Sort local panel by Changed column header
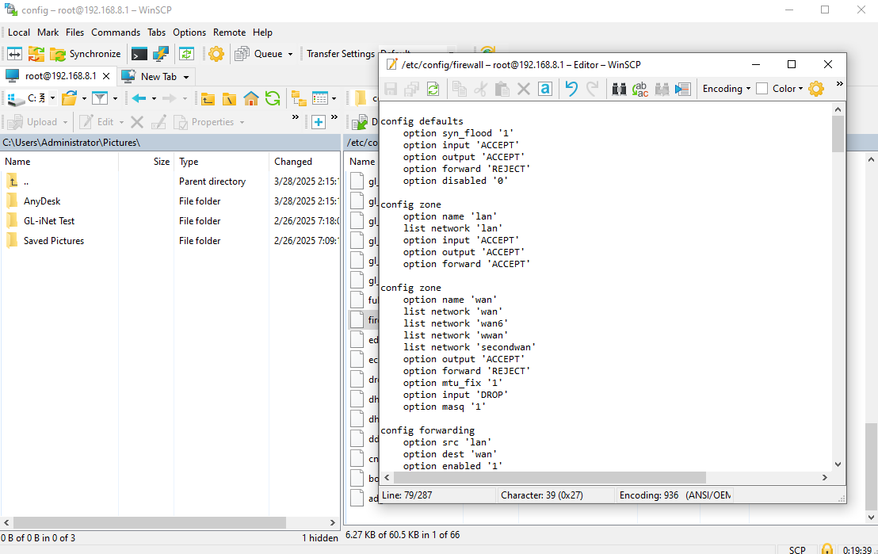The width and height of the screenshot is (878, 554). coord(304,162)
